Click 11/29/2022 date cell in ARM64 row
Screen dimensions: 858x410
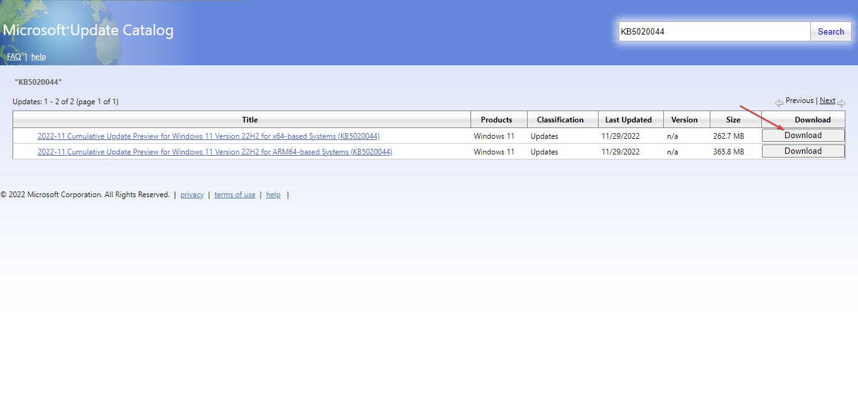pyautogui.click(x=621, y=152)
